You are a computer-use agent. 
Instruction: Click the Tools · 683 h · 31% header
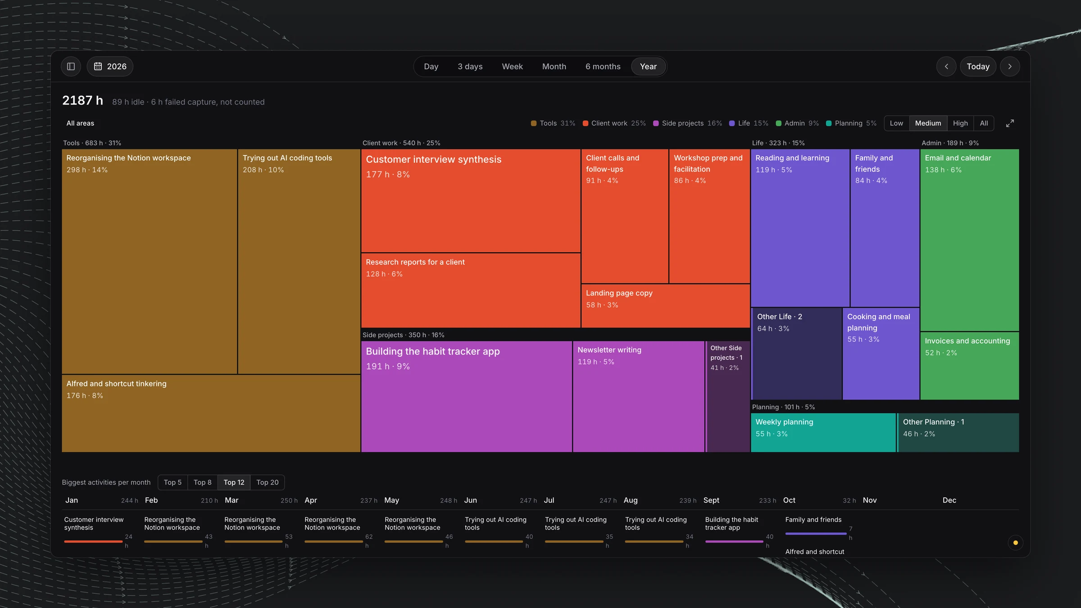pyautogui.click(x=92, y=143)
